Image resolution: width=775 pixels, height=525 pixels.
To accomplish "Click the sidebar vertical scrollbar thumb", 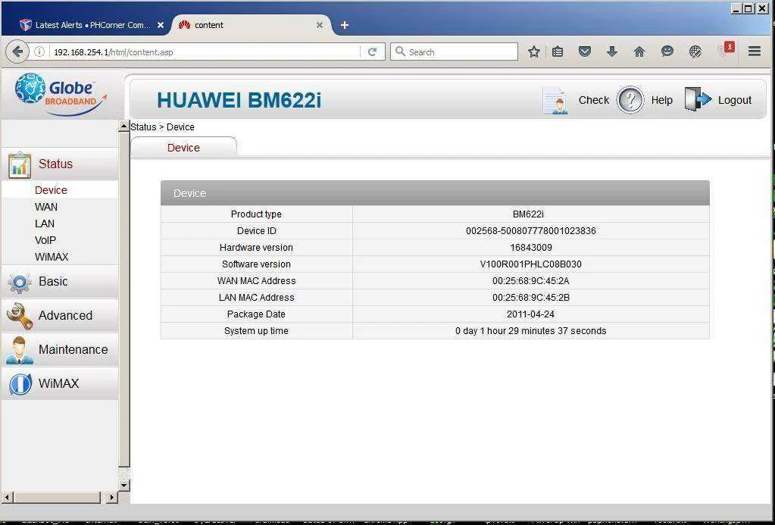I will tap(124, 299).
